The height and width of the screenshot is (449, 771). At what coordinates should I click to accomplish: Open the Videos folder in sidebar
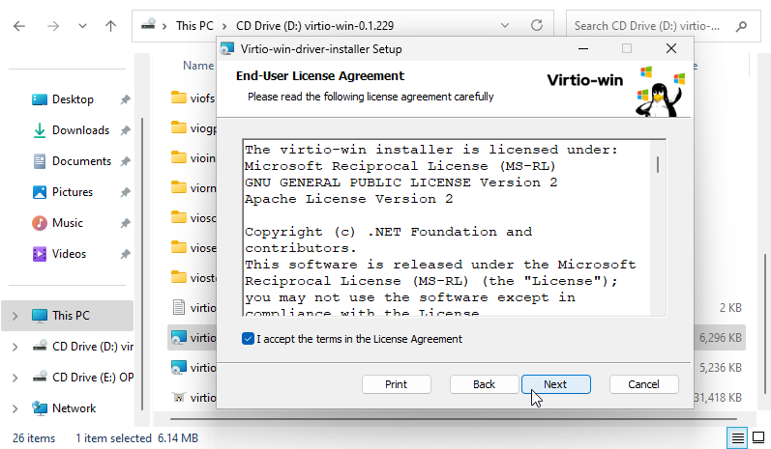point(69,254)
